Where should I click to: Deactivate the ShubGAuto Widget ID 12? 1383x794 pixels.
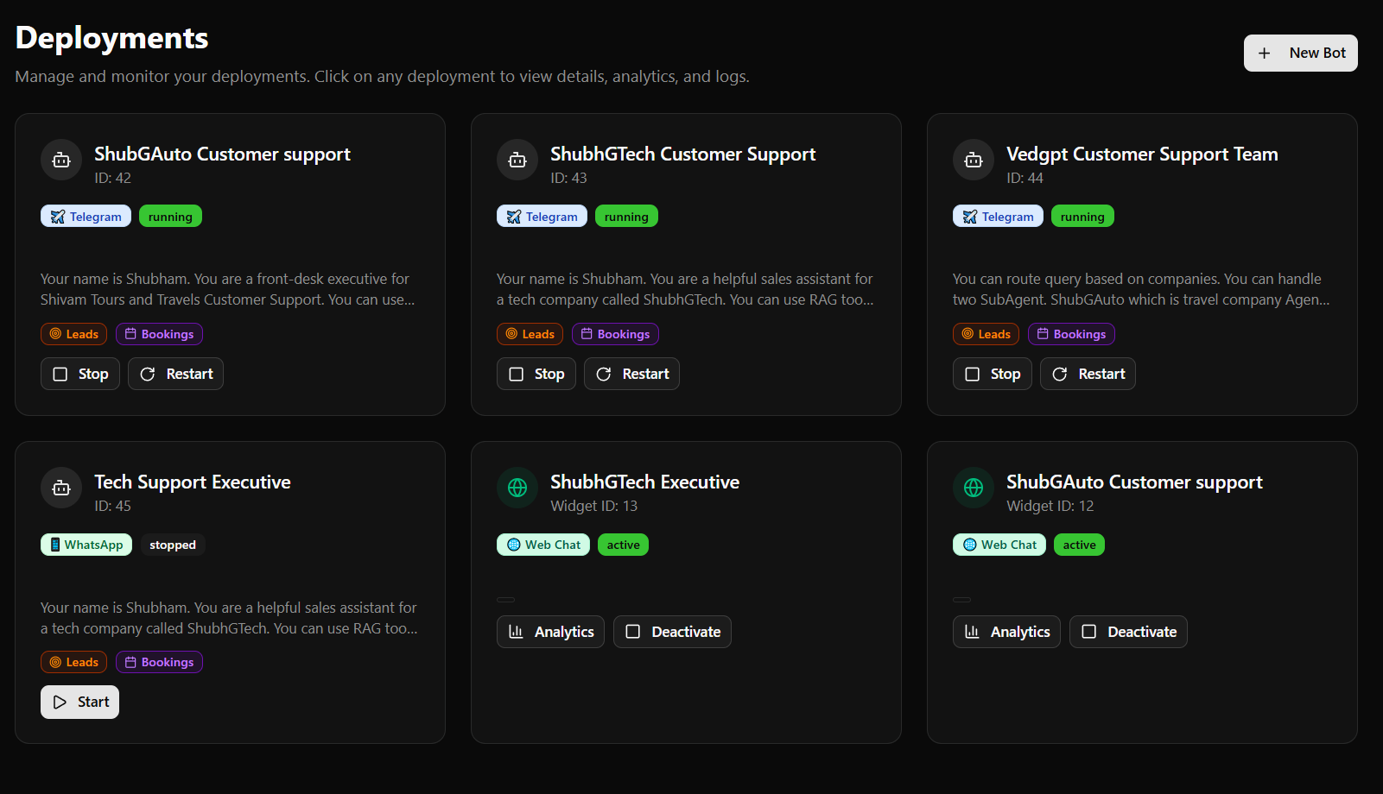1128,632
